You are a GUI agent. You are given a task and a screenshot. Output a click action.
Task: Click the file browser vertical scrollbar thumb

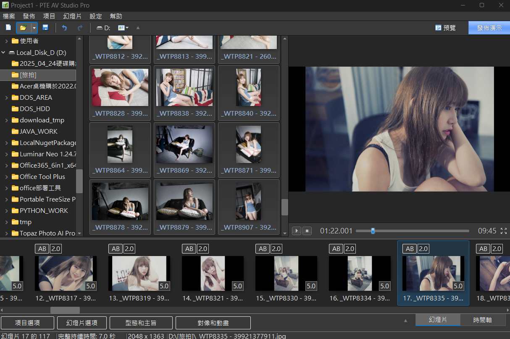tap(285, 207)
